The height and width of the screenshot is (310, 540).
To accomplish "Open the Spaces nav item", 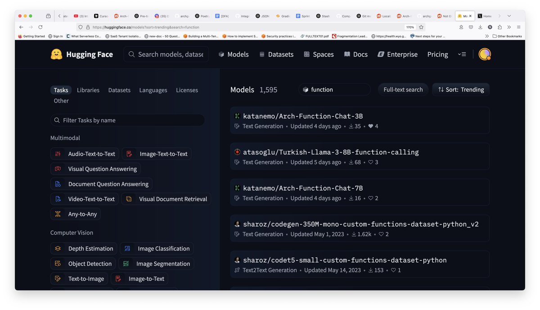I will point(319,54).
